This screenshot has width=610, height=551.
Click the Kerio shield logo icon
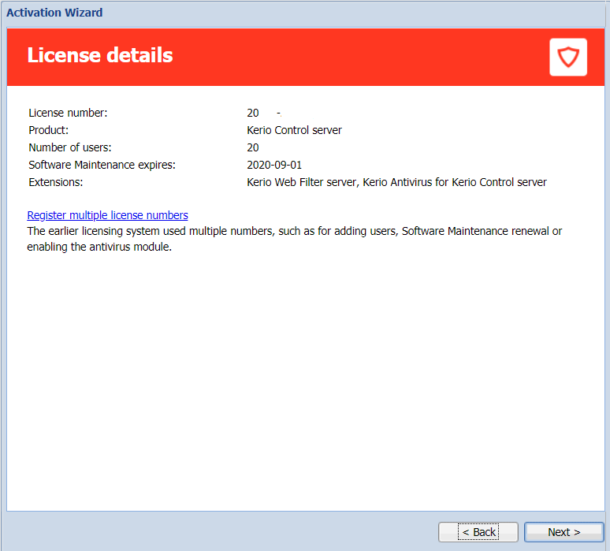coord(568,58)
